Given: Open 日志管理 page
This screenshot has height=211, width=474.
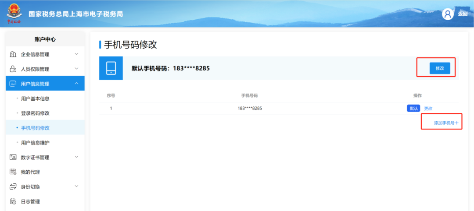Looking at the screenshot, I should pos(45,201).
